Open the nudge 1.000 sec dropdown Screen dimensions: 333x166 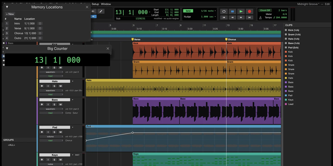(x=208, y=17)
